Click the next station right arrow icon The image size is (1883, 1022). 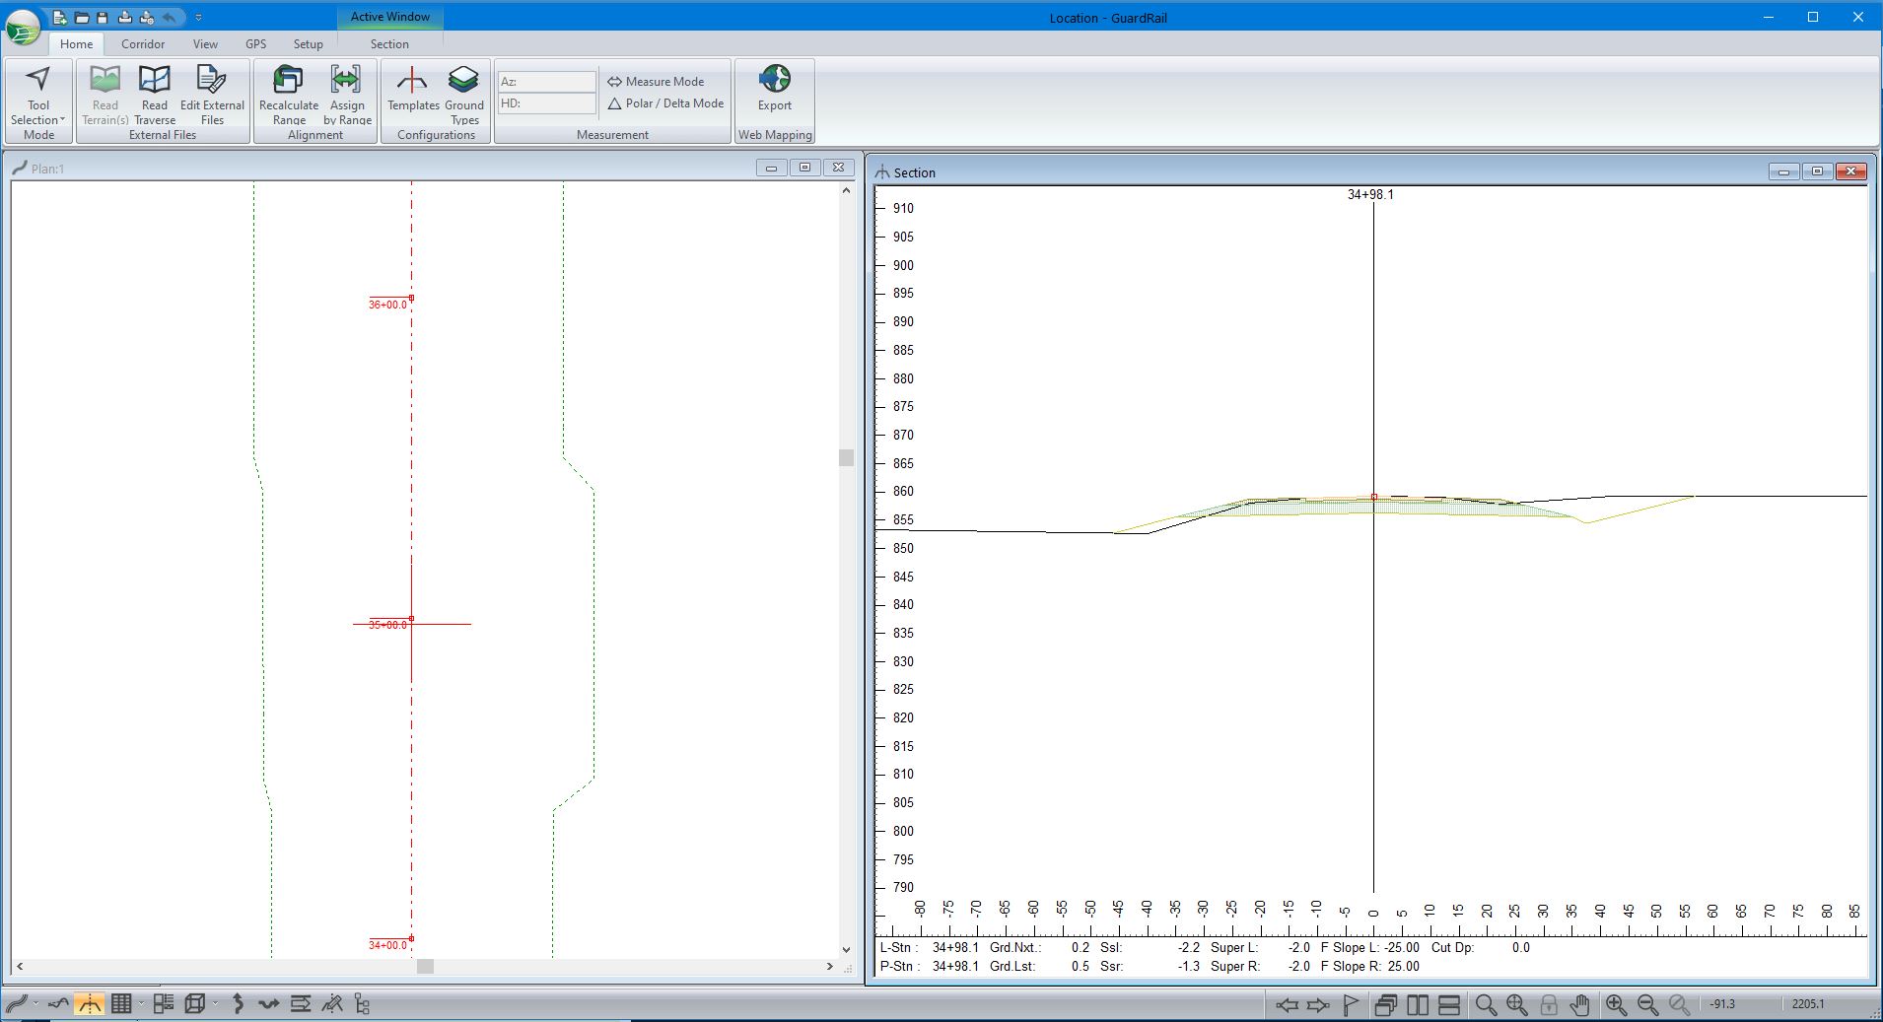pyautogui.click(x=1318, y=1005)
